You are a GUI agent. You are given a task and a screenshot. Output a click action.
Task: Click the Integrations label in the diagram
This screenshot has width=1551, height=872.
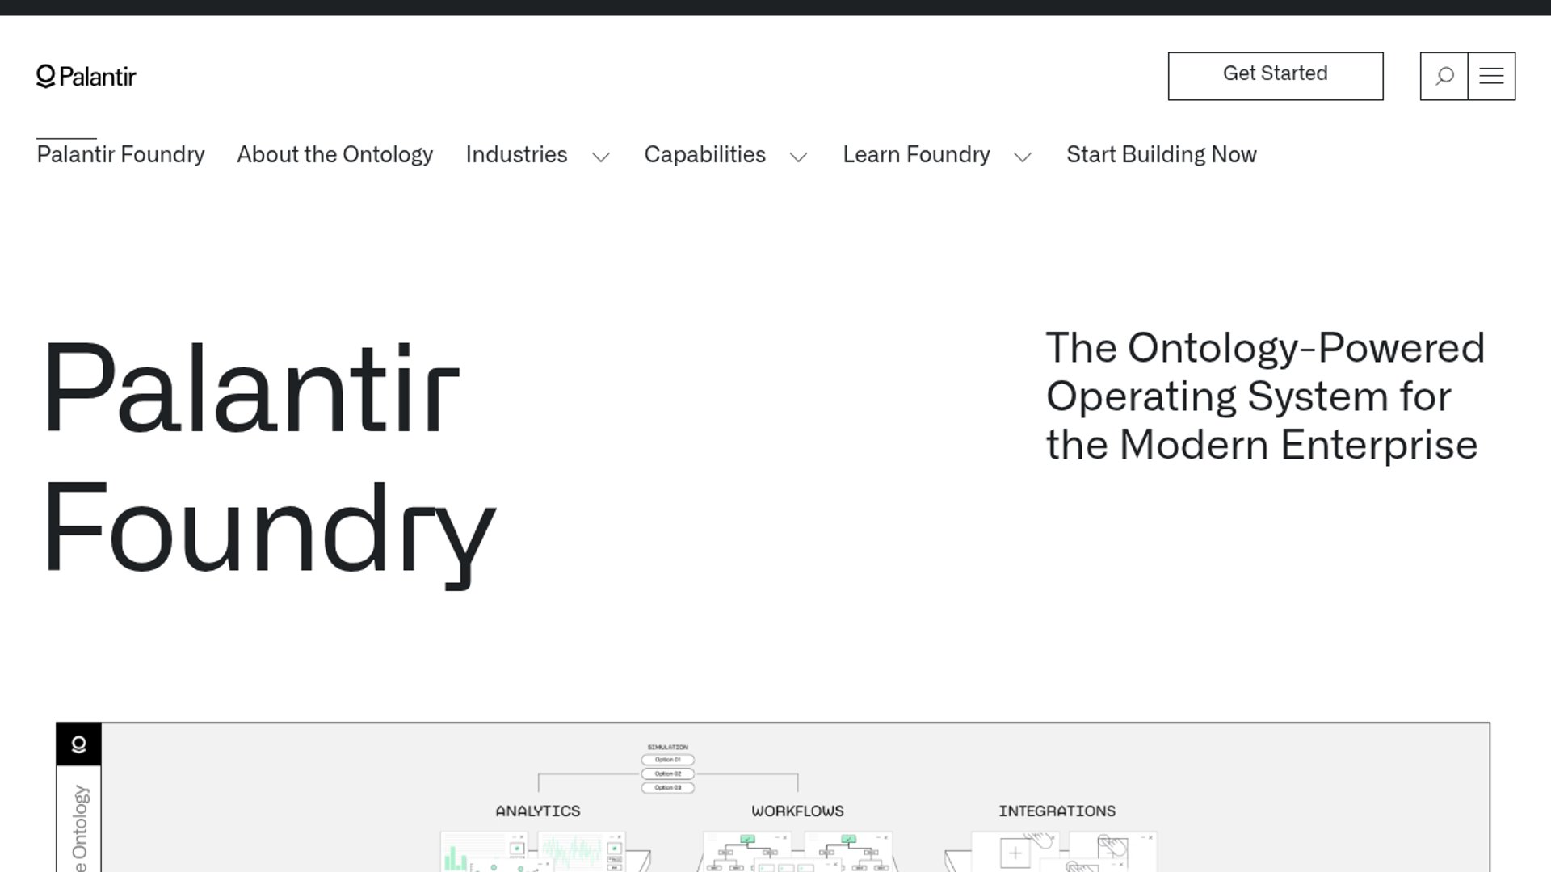point(1057,811)
